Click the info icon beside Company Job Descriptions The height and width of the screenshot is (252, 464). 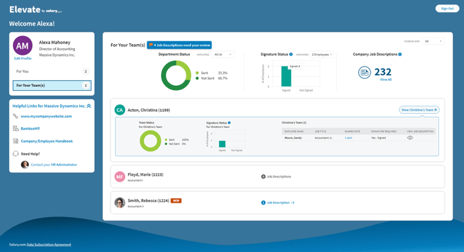[400, 55]
